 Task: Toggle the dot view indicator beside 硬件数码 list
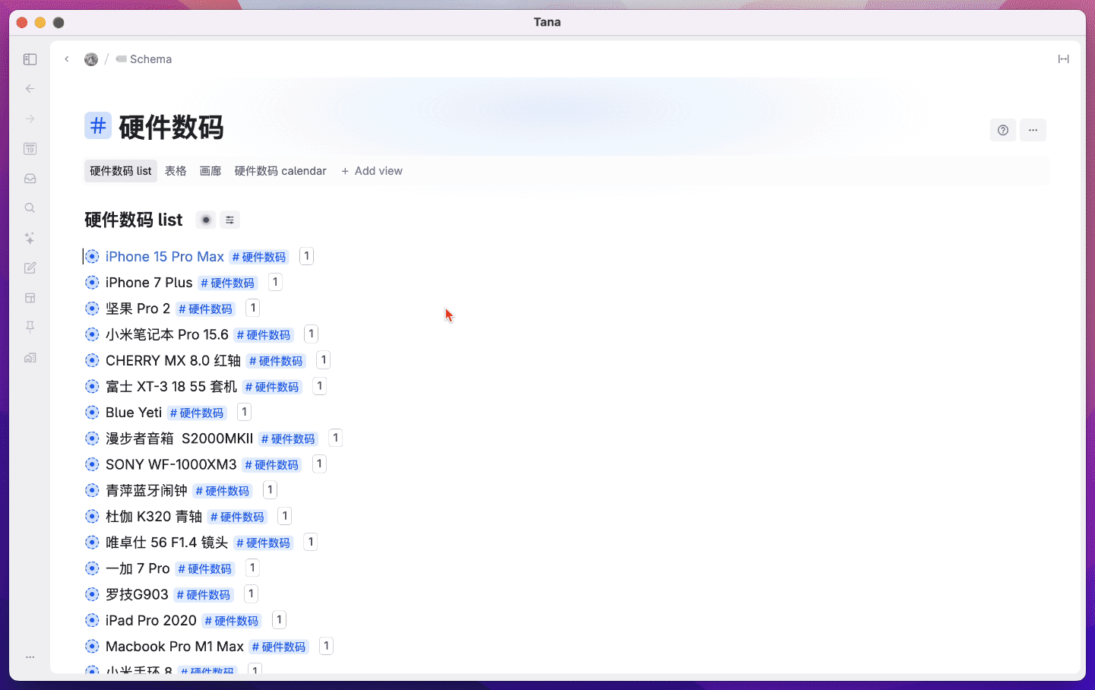click(x=206, y=220)
